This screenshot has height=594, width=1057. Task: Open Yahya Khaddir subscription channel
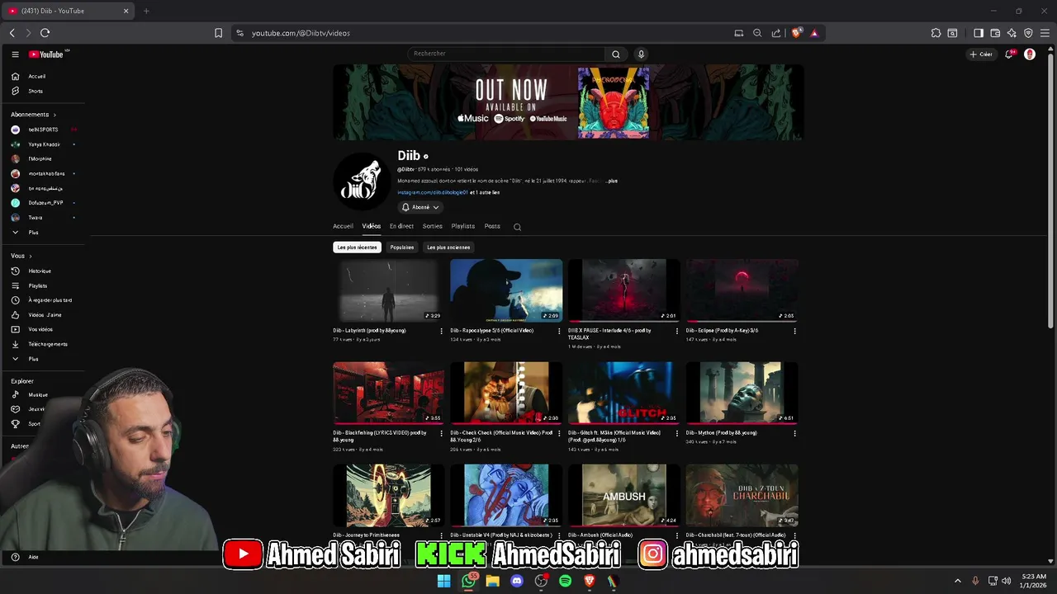(x=43, y=144)
